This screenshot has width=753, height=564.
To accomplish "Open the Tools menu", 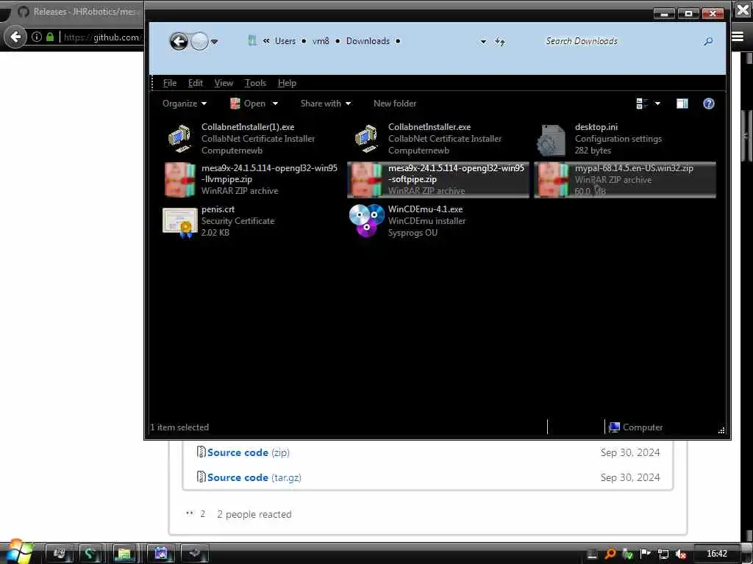I will click(x=255, y=83).
